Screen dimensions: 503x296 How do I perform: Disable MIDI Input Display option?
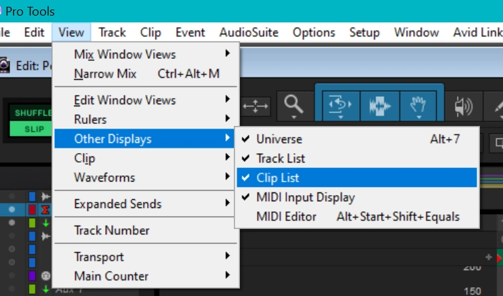[305, 198]
